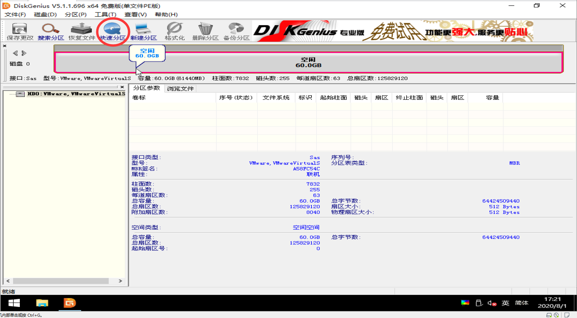
Task: Go to next disk with right arrow
Action: click(24, 53)
